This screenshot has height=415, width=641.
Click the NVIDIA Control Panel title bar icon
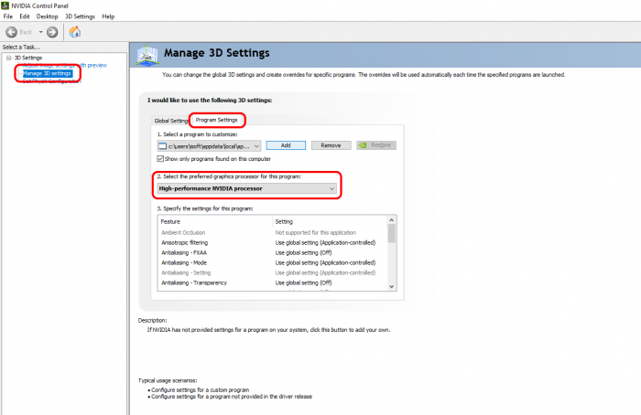click(6, 5)
